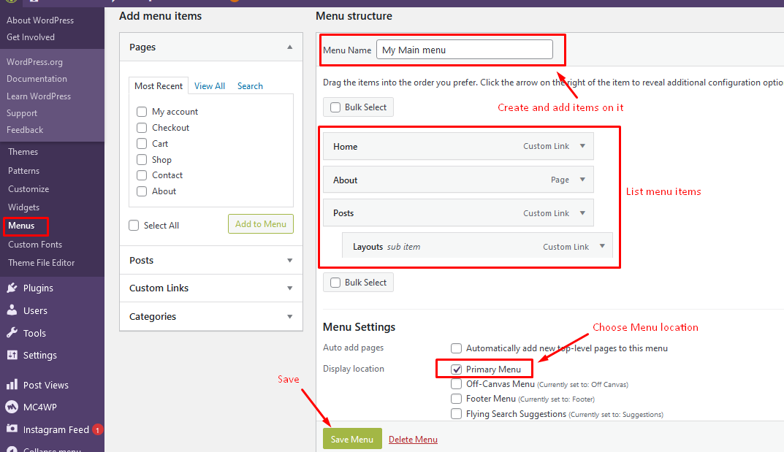Open the Get Involved link
This screenshot has height=452, width=784.
[31, 37]
